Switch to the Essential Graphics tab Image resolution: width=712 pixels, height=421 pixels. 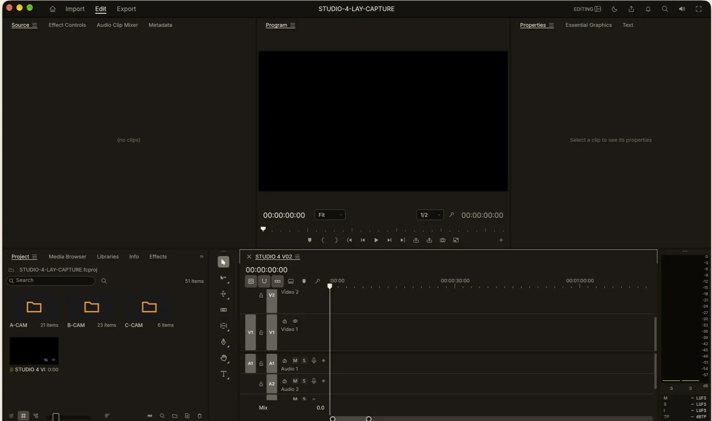click(589, 25)
